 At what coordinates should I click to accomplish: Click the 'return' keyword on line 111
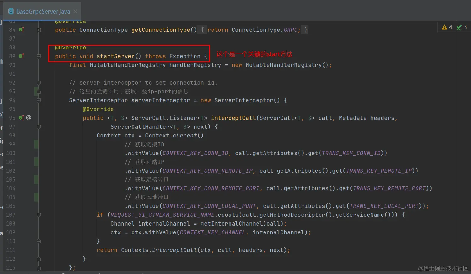coord(107,250)
